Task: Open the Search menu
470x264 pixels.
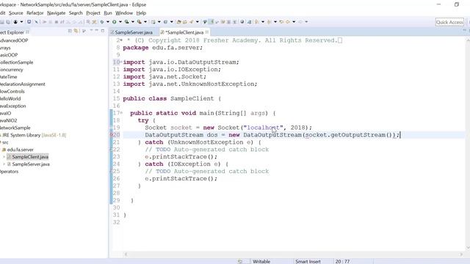Action: point(76,13)
